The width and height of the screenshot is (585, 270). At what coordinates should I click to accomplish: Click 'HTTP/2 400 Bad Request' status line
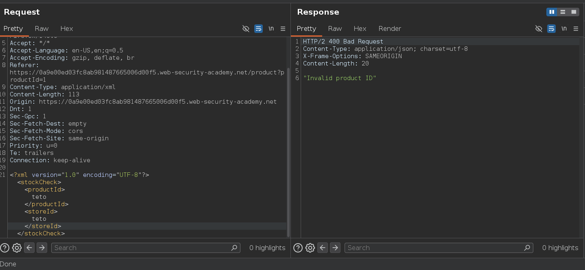[x=343, y=41]
